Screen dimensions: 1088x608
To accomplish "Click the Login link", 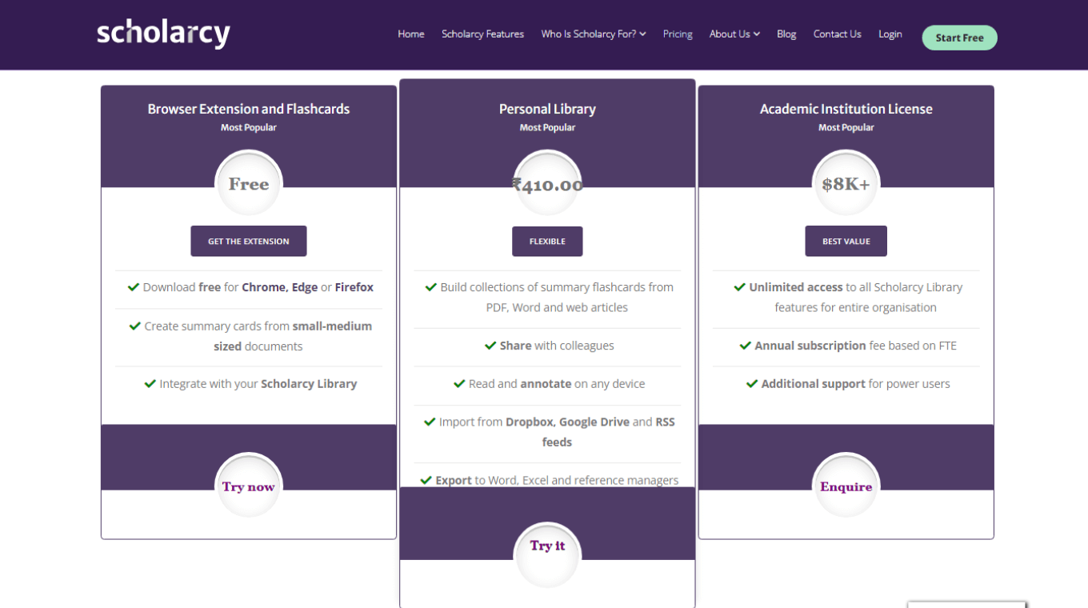I will pos(890,34).
